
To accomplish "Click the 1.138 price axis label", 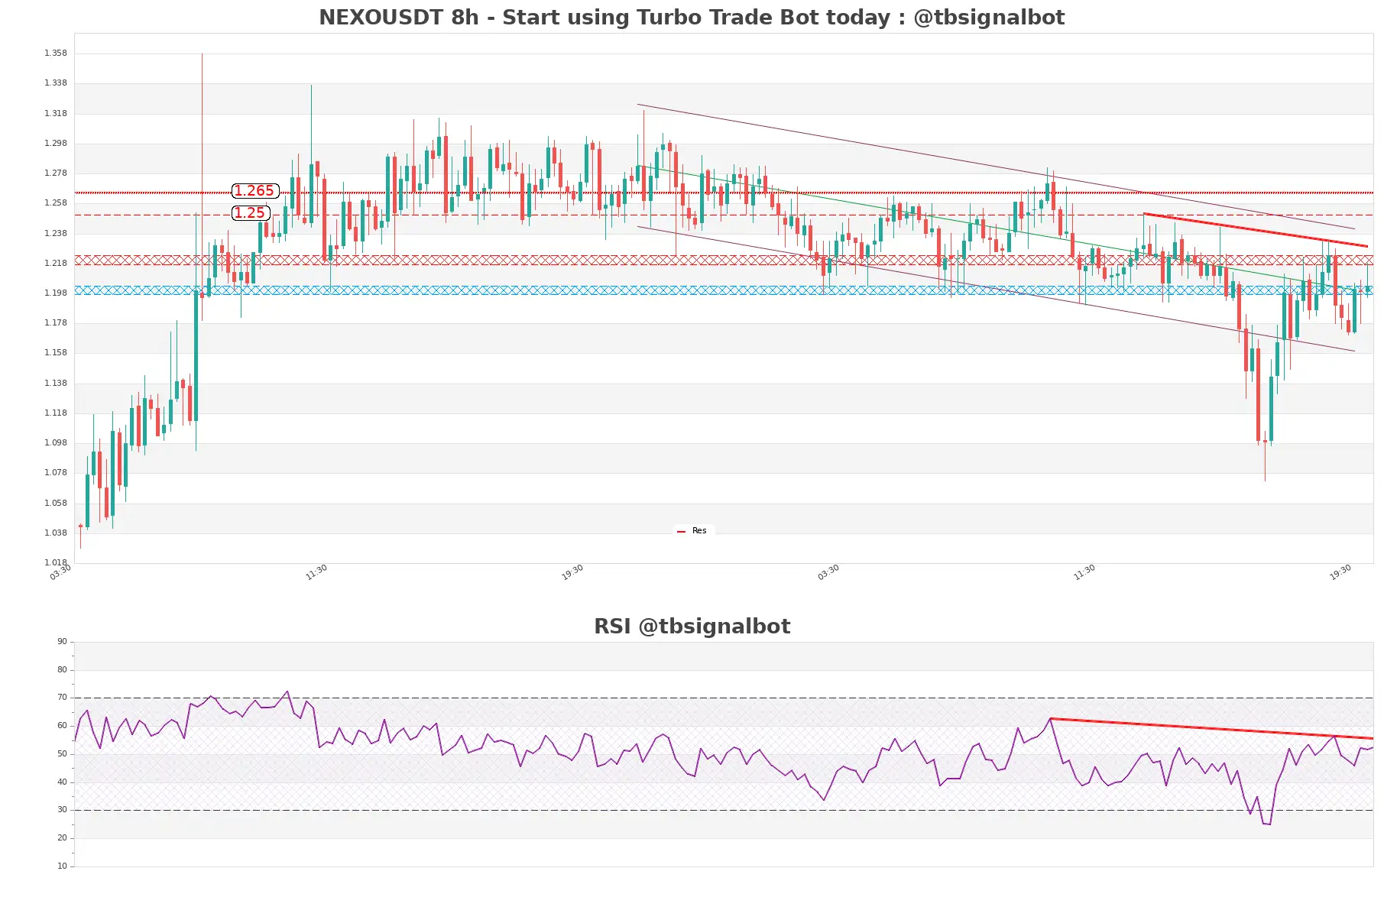I will (56, 384).
